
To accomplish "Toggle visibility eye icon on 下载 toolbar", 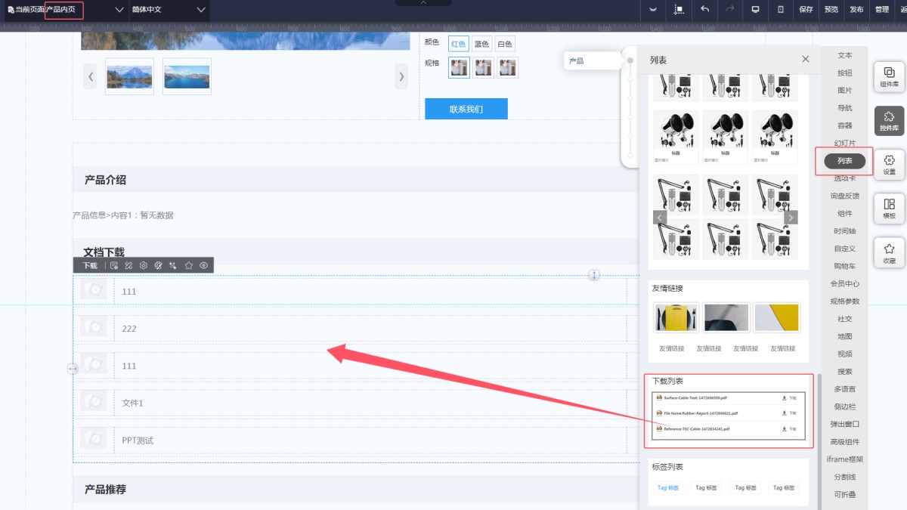I will click(204, 265).
